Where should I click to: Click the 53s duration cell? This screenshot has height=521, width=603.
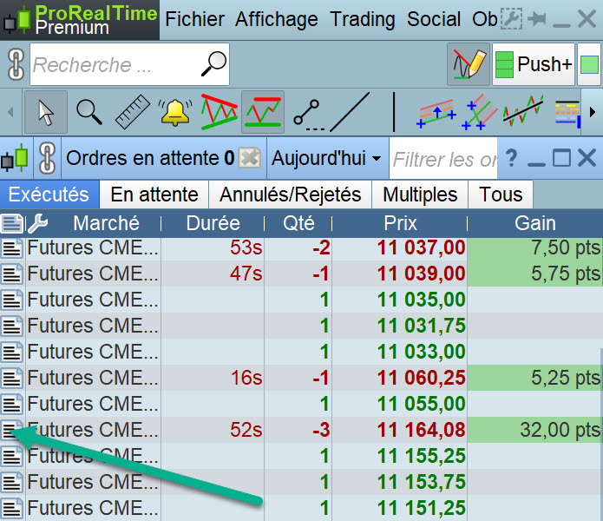click(x=213, y=247)
